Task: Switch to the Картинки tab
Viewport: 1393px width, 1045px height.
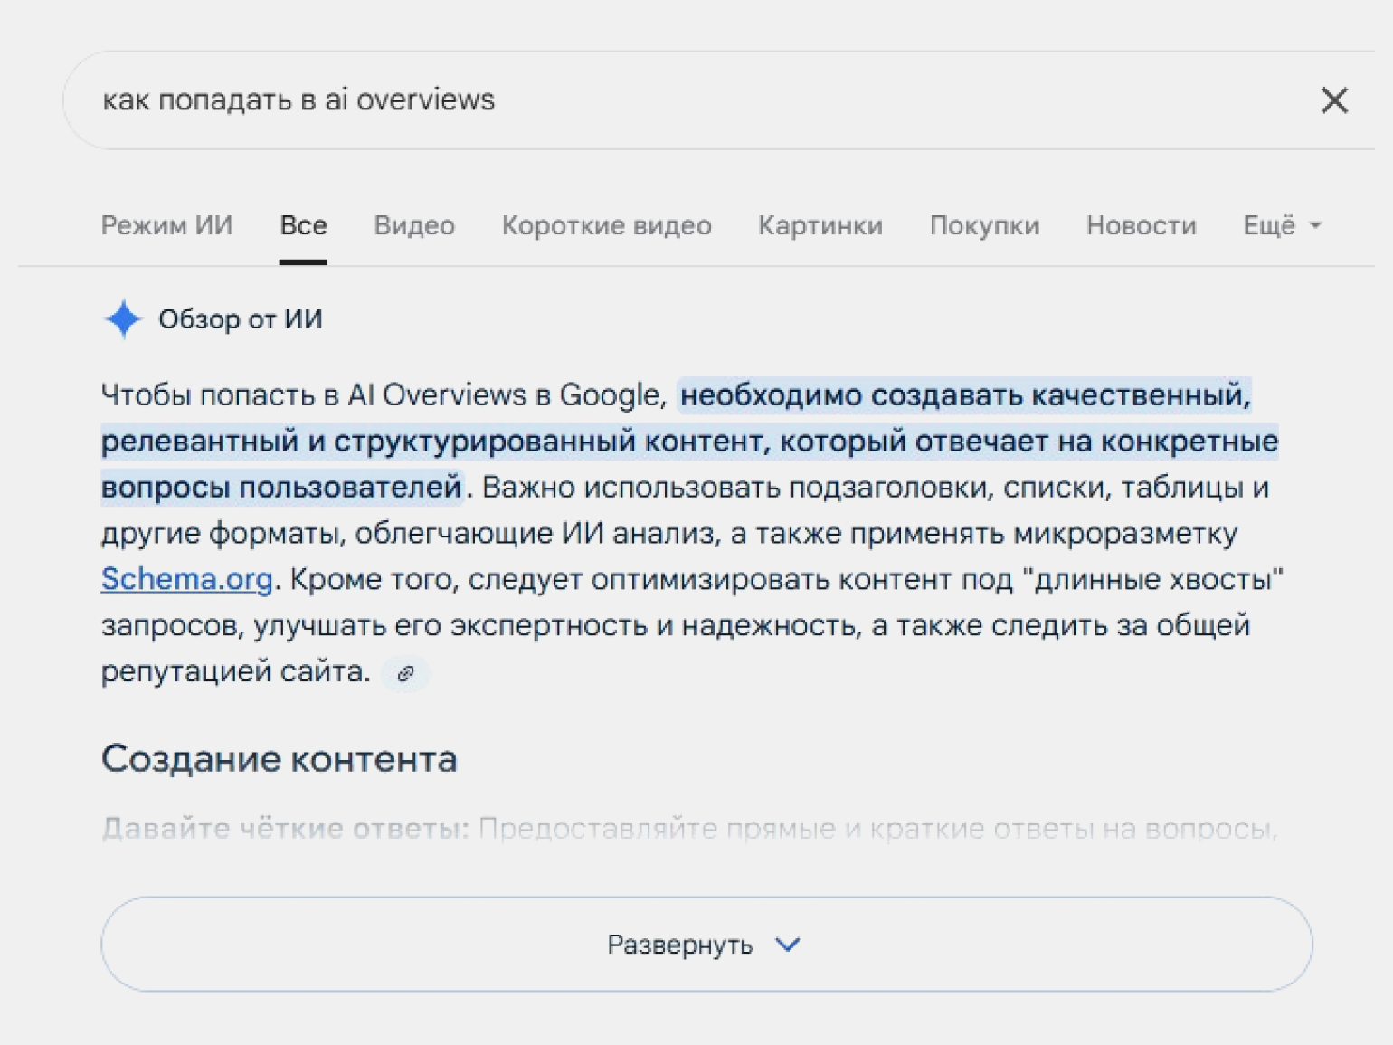Action: pyautogui.click(x=820, y=225)
